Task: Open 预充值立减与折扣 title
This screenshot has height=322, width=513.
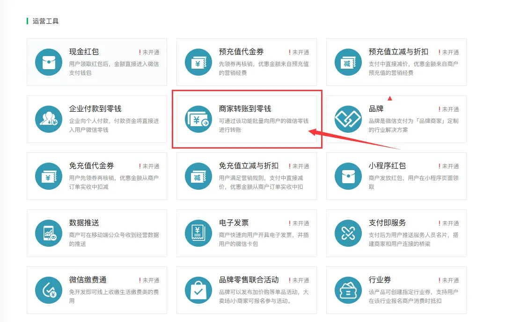Action: (x=398, y=51)
